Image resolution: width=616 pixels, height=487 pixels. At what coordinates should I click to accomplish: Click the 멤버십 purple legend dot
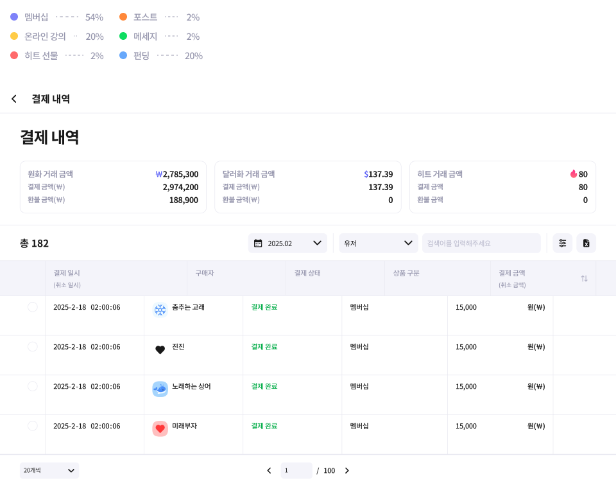pyautogui.click(x=14, y=17)
